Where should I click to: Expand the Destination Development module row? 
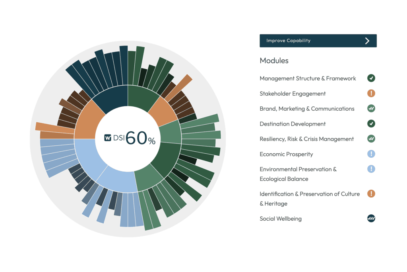tap(292, 124)
